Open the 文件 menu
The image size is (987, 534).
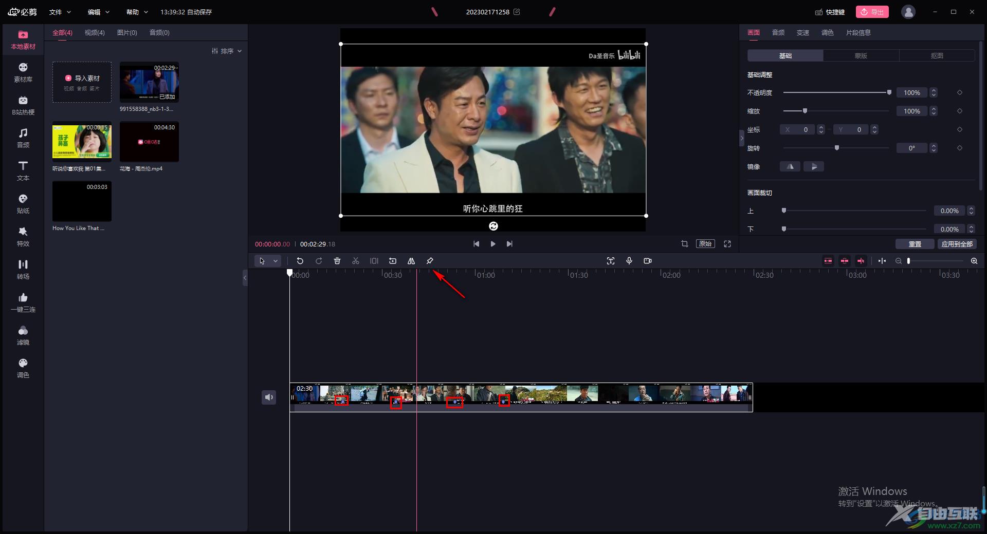(x=60, y=12)
